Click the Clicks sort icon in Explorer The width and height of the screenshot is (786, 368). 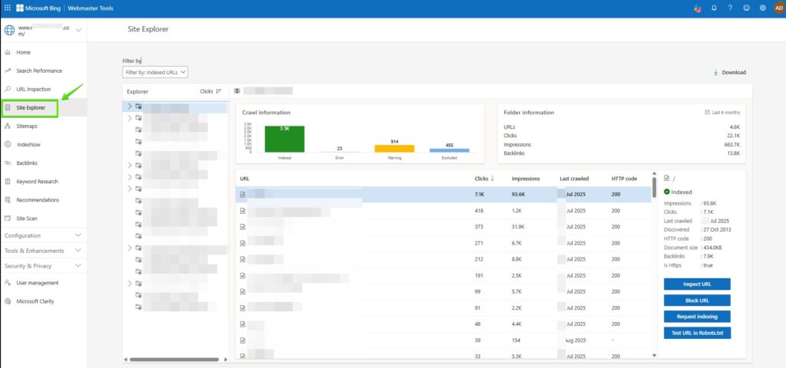[219, 91]
